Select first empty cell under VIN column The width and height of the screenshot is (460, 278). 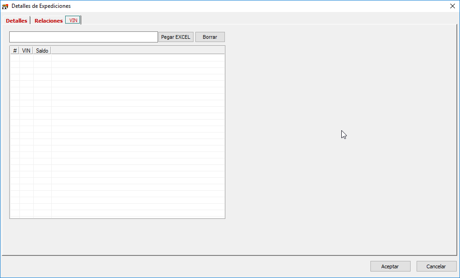[26, 58]
